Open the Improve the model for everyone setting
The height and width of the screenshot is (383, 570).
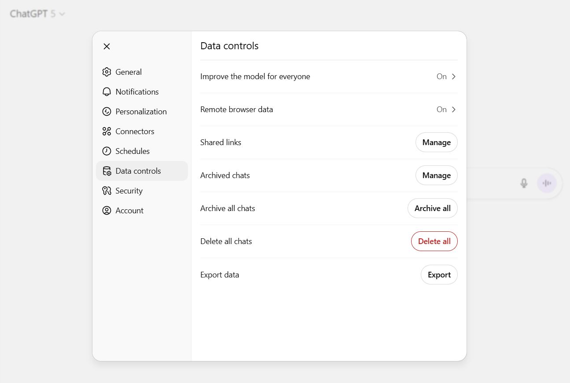coord(329,77)
